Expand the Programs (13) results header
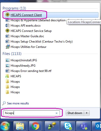The image size is (101, 131). tap(14, 8)
